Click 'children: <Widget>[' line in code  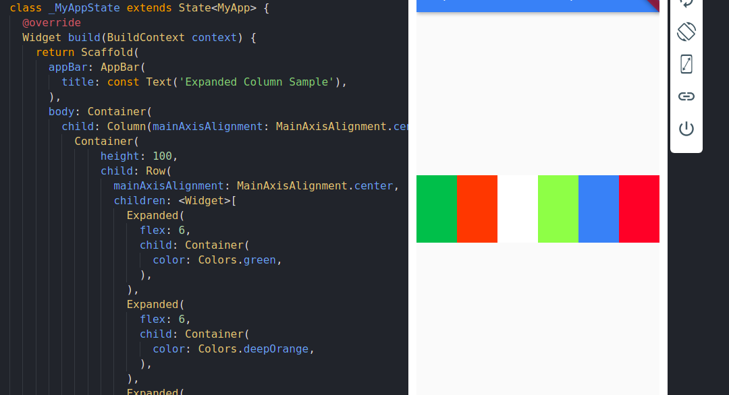click(x=175, y=200)
